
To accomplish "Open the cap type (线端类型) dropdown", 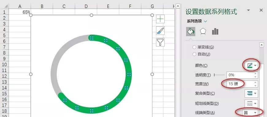I will (x=250, y=113).
